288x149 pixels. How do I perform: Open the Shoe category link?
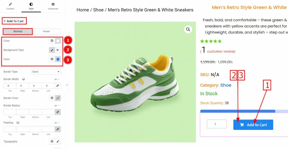point(226,85)
